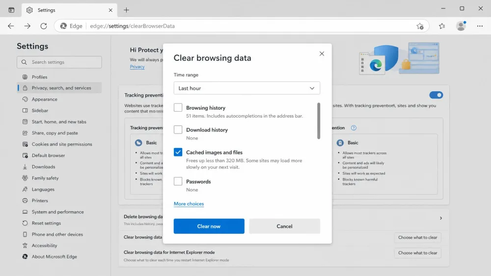This screenshot has width=491, height=276.
Task: Click the Clear now button
Action: [209, 226]
